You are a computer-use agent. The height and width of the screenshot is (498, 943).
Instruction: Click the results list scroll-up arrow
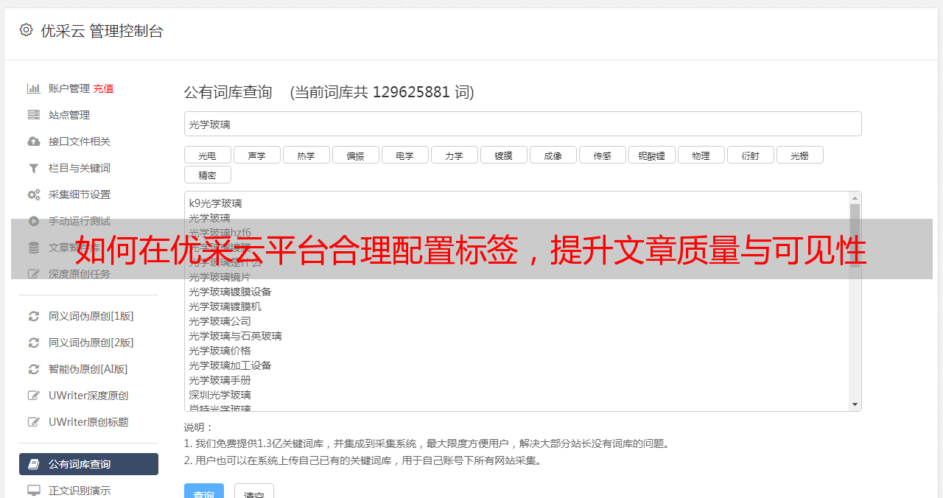pos(855,198)
